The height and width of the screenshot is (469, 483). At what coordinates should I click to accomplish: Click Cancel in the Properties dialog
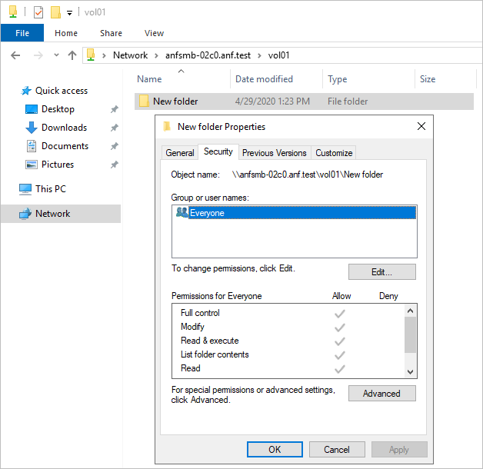tap(337, 450)
